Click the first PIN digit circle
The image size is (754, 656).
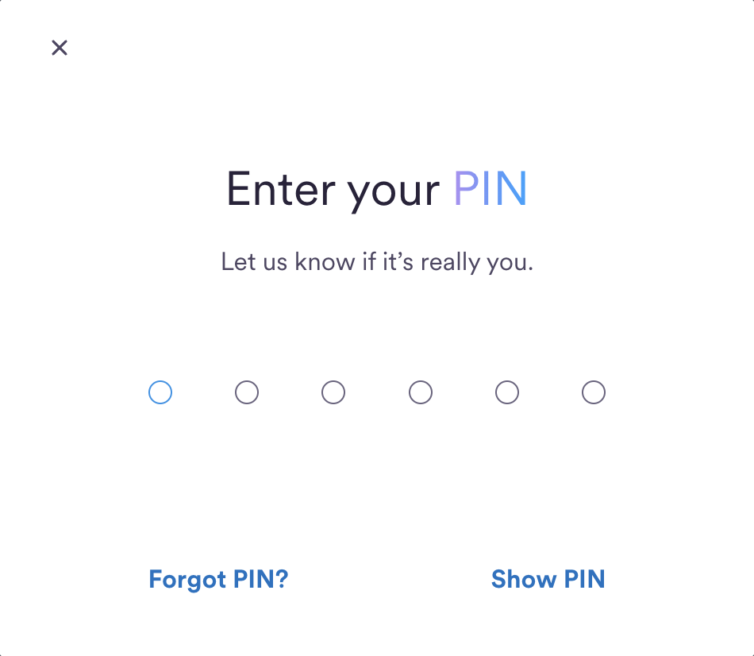160,392
